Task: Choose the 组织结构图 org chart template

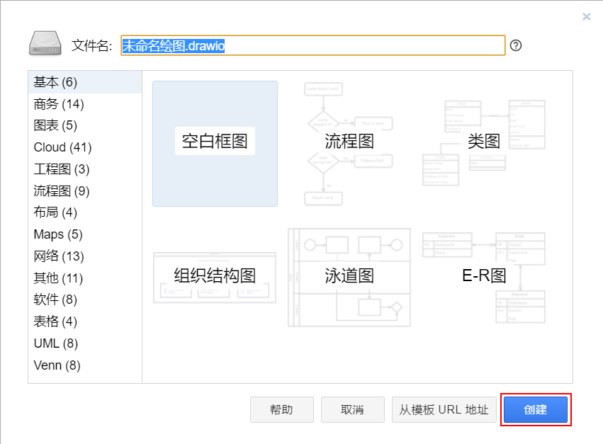Action: coord(215,278)
